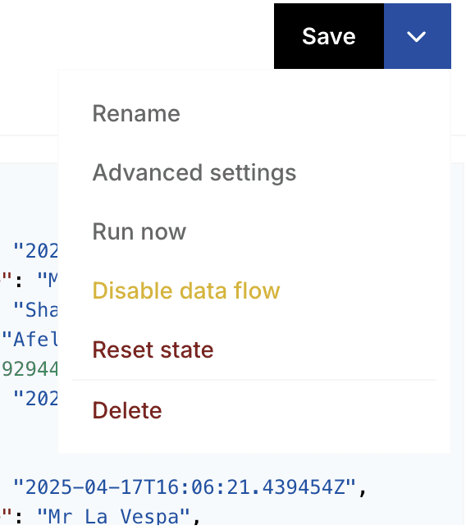Click the white down arrow on blue button
The width and height of the screenshot is (466, 530).
coord(416,36)
